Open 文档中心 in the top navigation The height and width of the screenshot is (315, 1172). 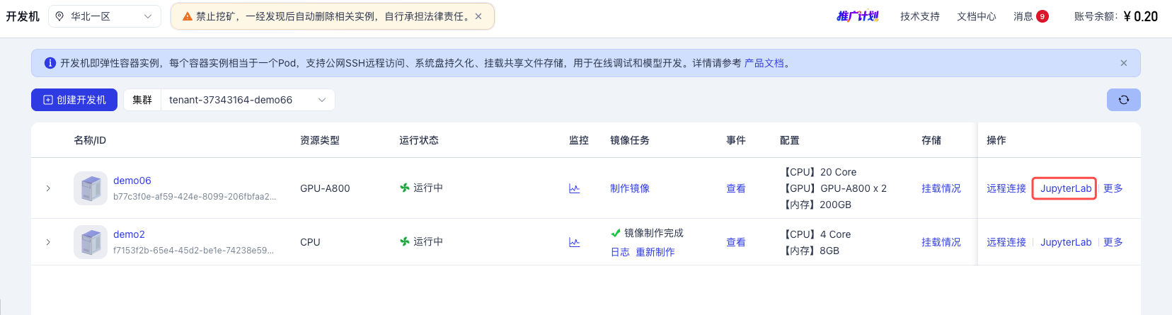tap(976, 16)
